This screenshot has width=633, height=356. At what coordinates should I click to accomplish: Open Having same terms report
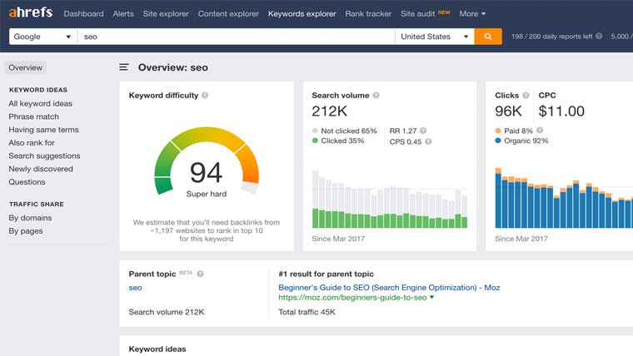pos(43,130)
